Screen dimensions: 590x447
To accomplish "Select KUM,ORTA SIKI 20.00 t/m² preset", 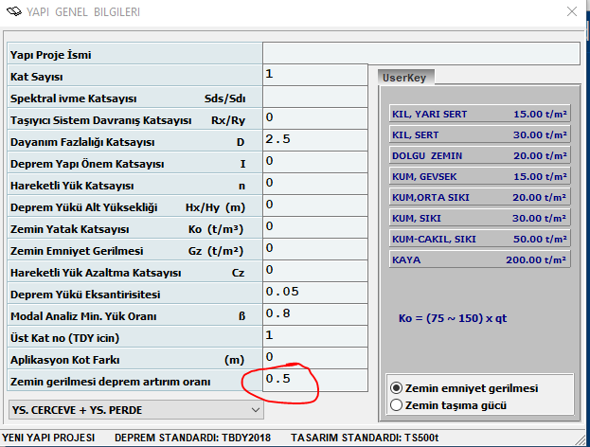I will (x=478, y=197).
